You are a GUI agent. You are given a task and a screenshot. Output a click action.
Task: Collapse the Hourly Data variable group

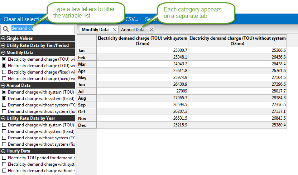pos(3,151)
